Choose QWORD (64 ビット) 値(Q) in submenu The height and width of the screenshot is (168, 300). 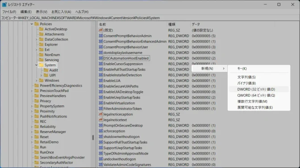point(259,95)
